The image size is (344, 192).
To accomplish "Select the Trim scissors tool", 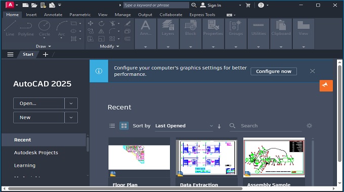I will 112,23.
